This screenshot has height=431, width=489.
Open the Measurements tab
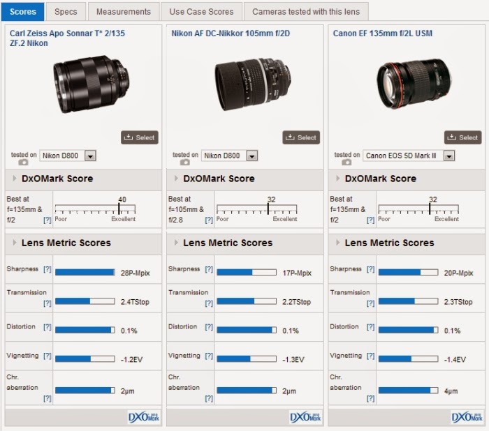(x=124, y=12)
